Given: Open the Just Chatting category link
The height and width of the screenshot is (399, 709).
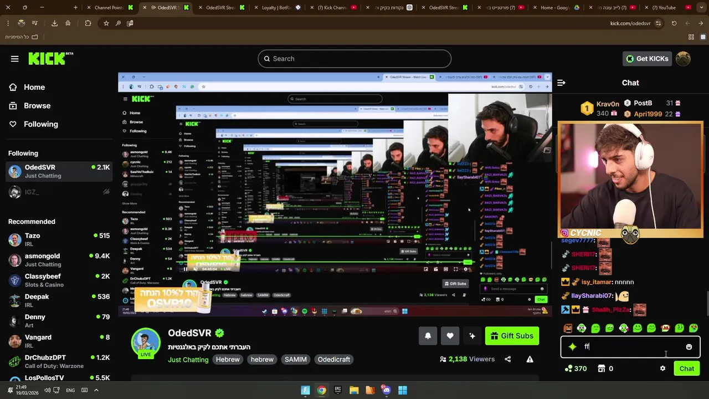Looking at the screenshot, I should (x=188, y=360).
